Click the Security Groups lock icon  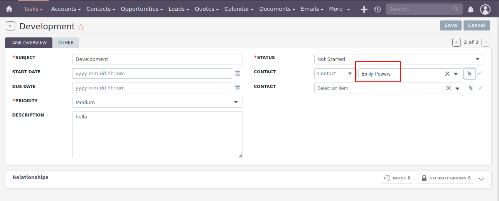[x=424, y=178]
